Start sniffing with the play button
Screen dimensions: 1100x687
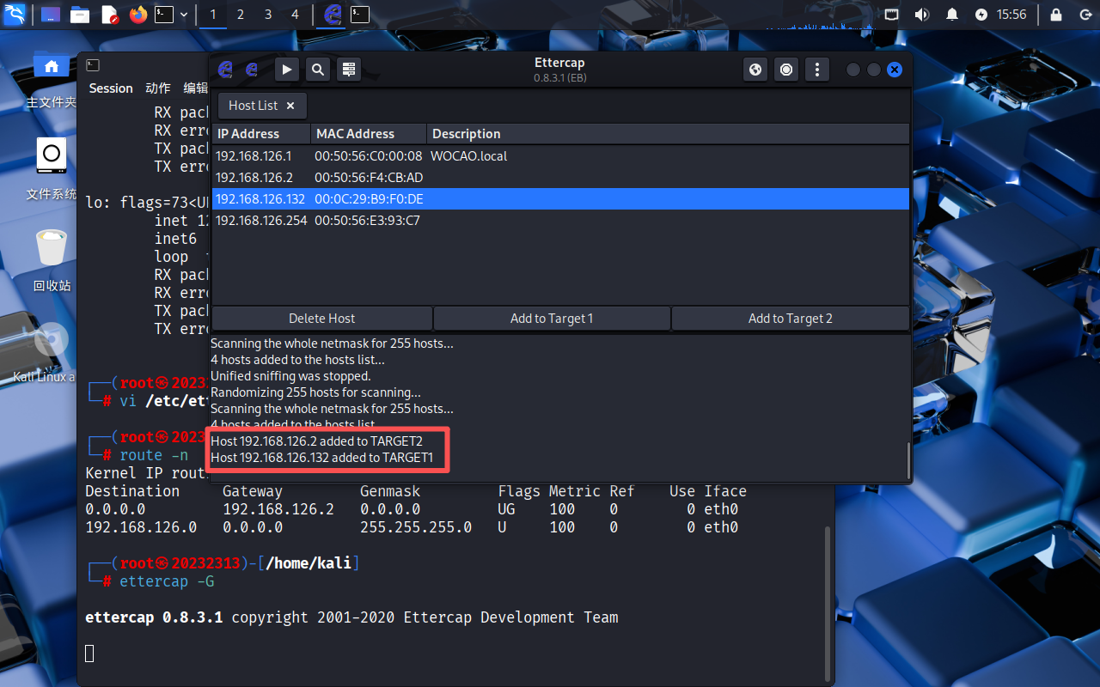point(287,70)
